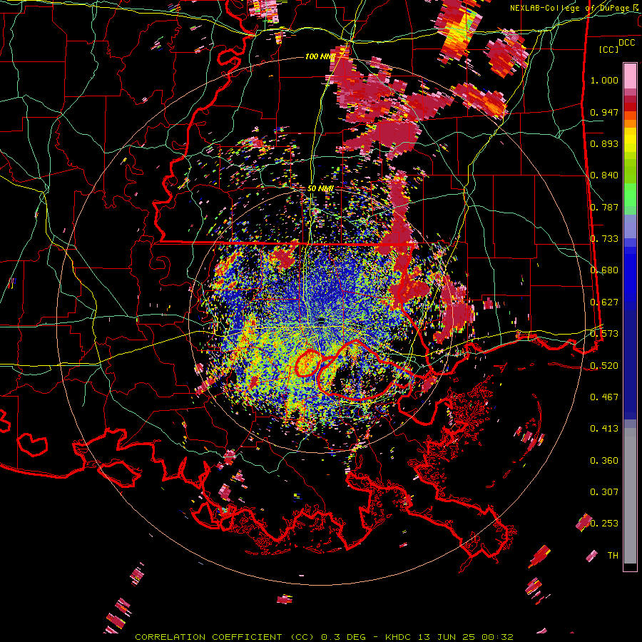Pick the gray lower color bar segment
This screenshot has height=642, width=642.
(x=630, y=496)
